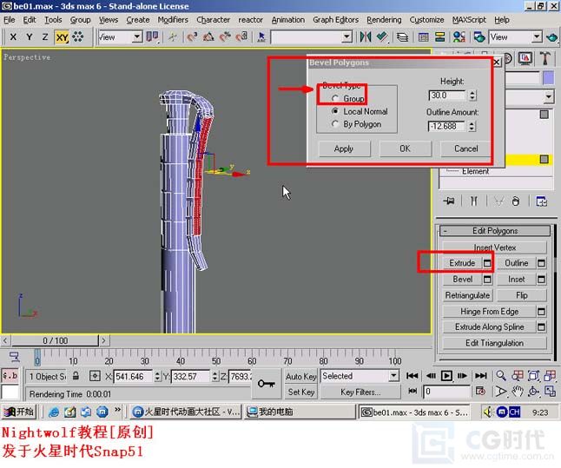Viewport: 561px width, 468px height.
Task: Click the Pan hand viewport tool
Action: pos(517,392)
